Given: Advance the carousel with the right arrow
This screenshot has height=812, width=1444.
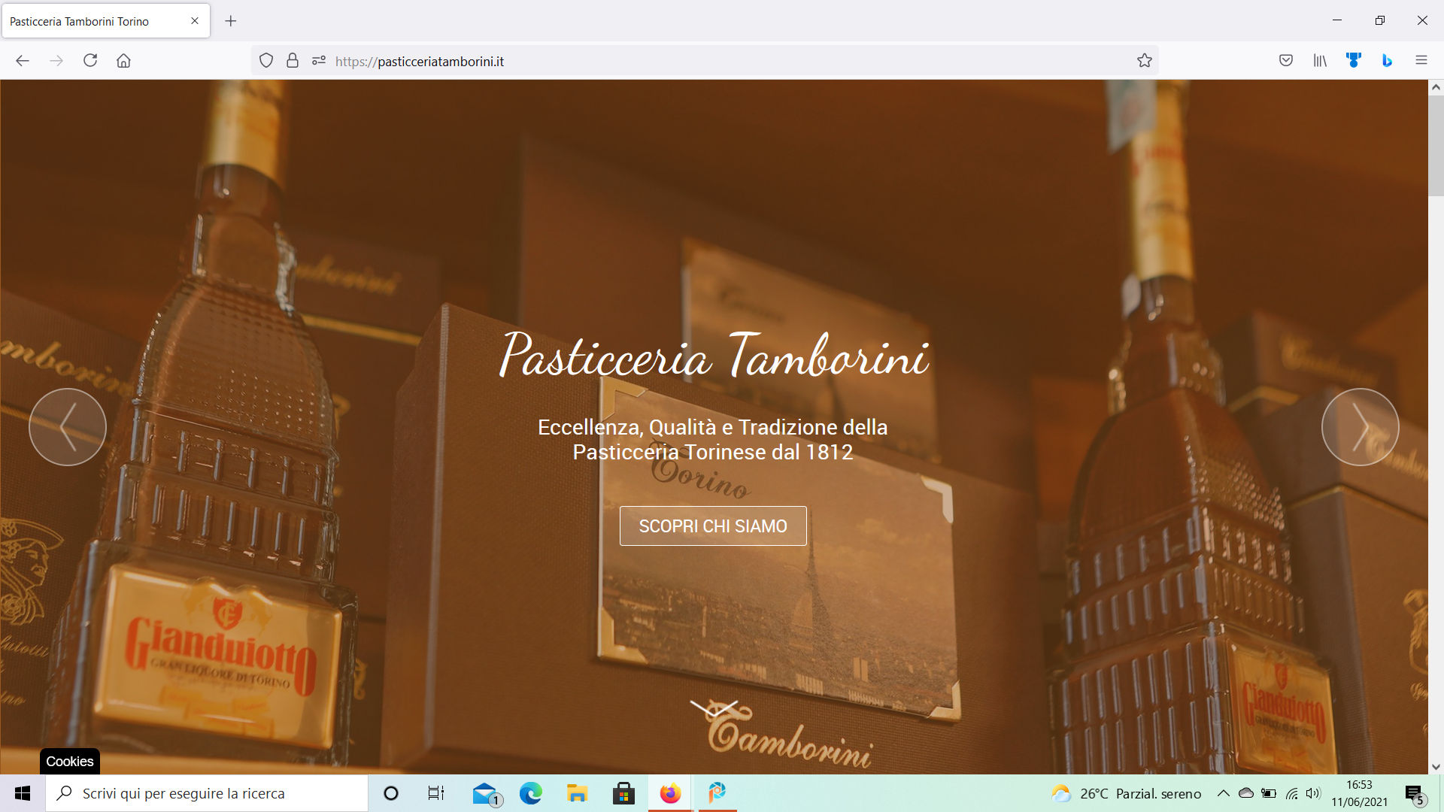Looking at the screenshot, I should [1360, 426].
